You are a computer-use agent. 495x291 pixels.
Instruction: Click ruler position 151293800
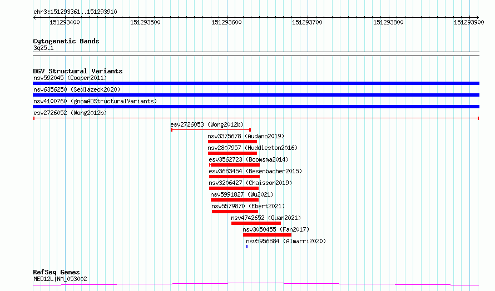click(x=388, y=22)
